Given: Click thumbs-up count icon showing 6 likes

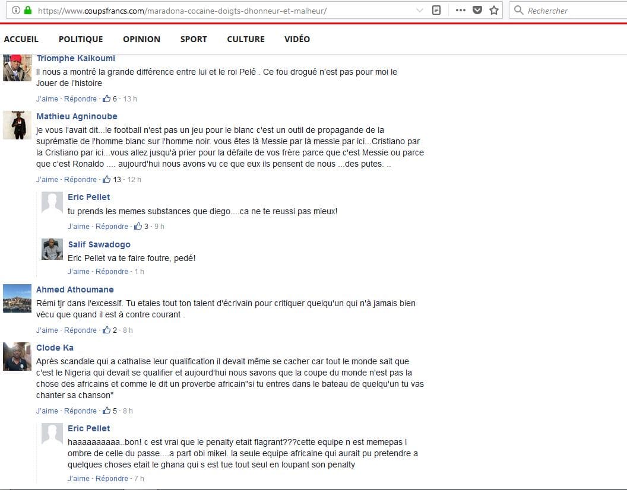Looking at the screenshot, I should coord(106,98).
